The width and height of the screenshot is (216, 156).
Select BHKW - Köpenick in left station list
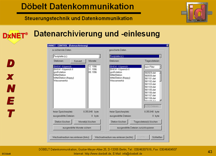coord(69,66)
